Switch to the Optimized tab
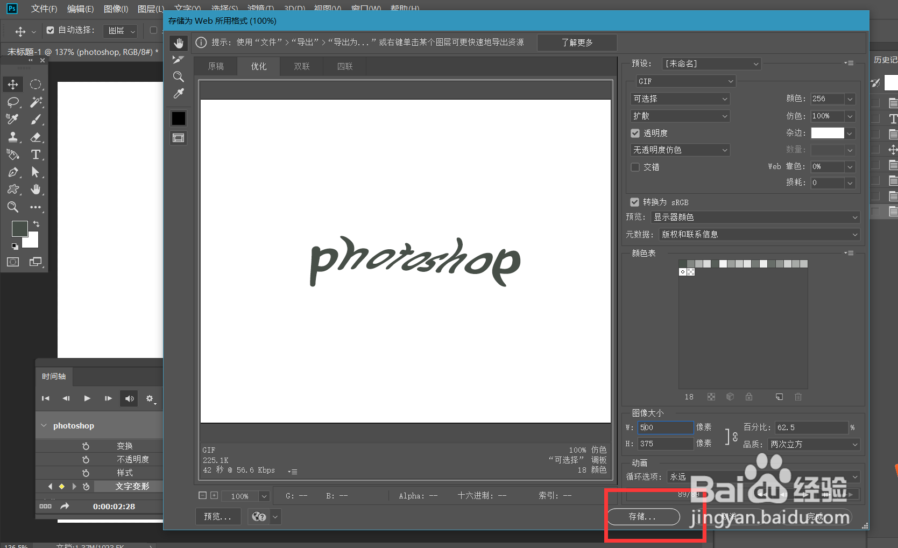The height and width of the screenshot is (548, 898). point(259,66)
